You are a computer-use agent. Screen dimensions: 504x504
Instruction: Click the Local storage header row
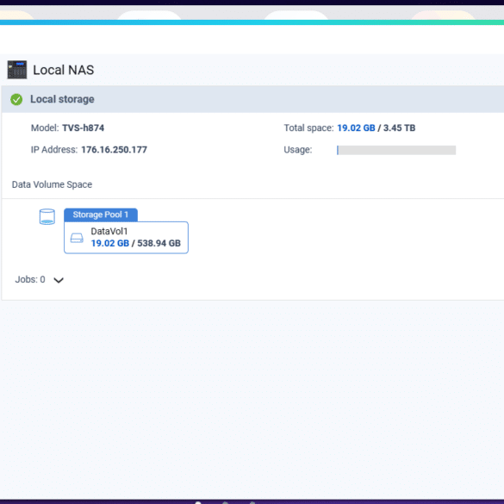coord(252,99)
